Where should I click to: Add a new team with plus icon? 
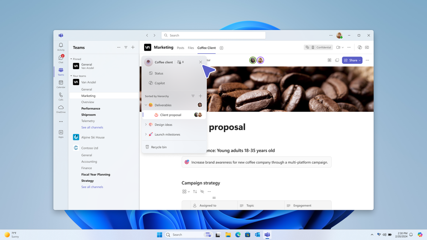point(133,47)
